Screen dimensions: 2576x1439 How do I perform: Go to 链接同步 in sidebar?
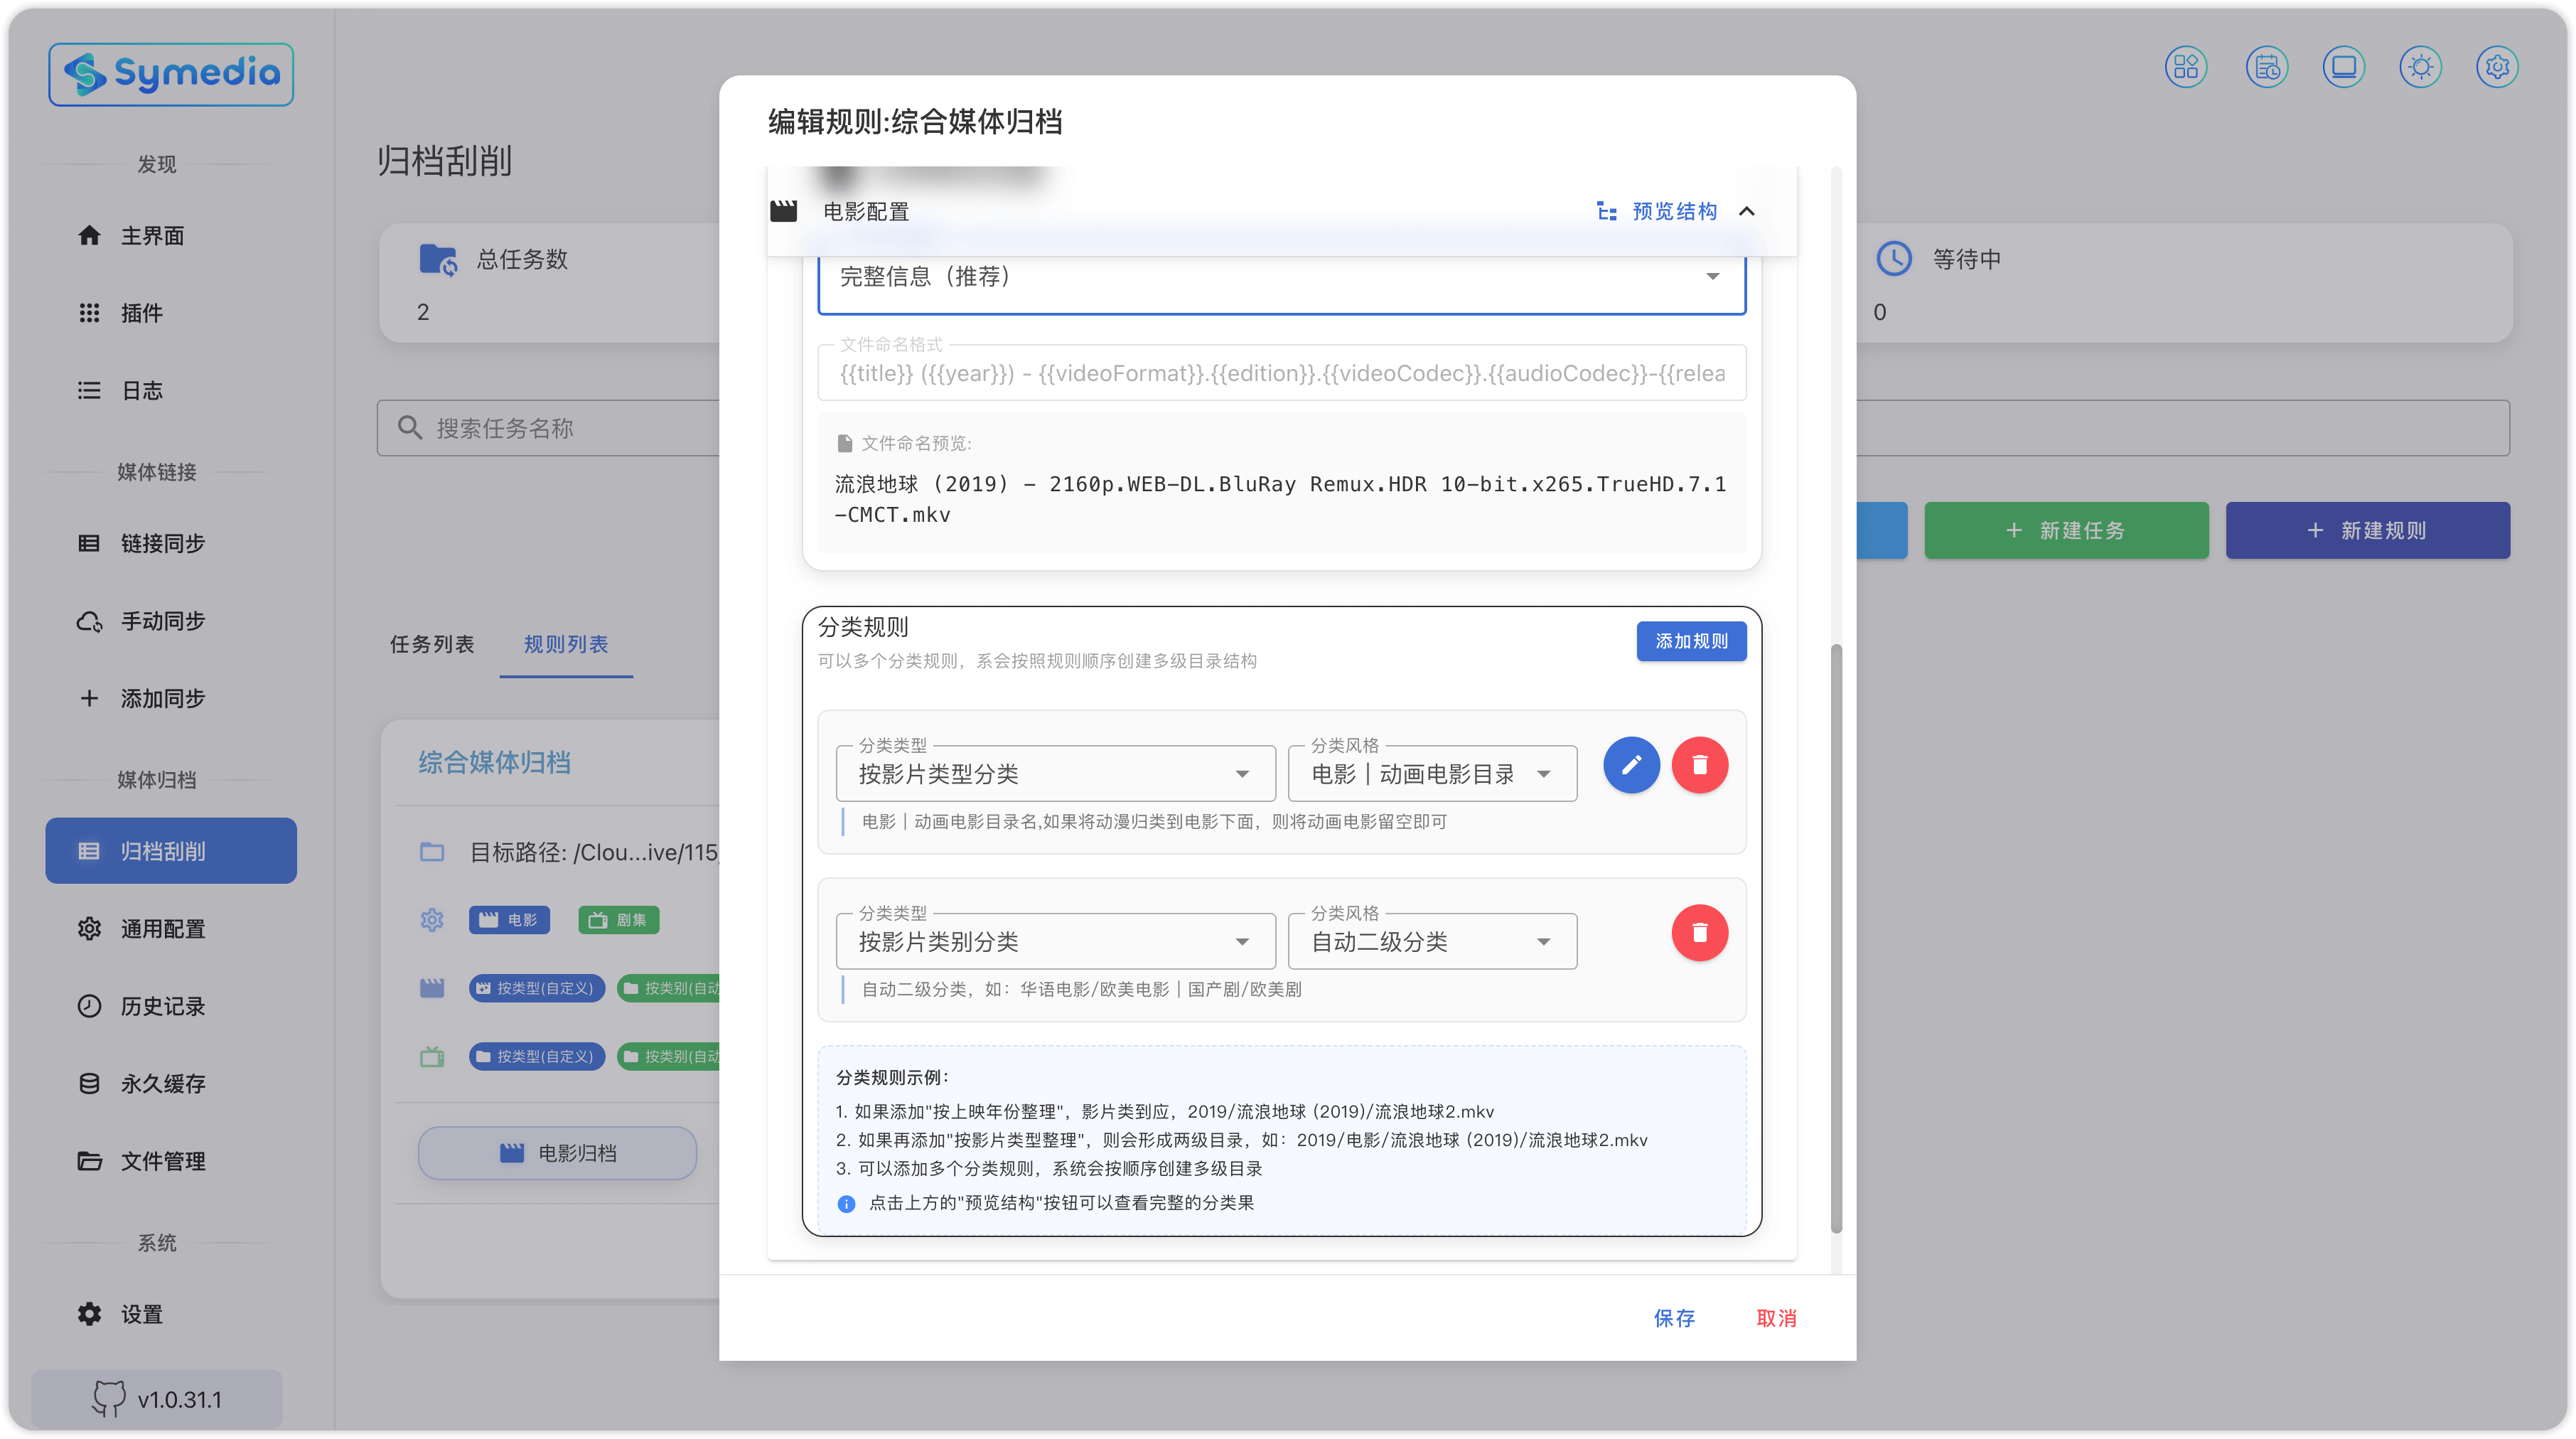coord(171,543)
